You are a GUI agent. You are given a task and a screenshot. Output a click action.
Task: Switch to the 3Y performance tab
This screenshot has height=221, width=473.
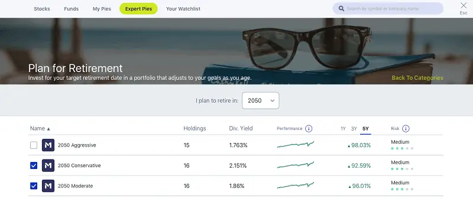354,129
